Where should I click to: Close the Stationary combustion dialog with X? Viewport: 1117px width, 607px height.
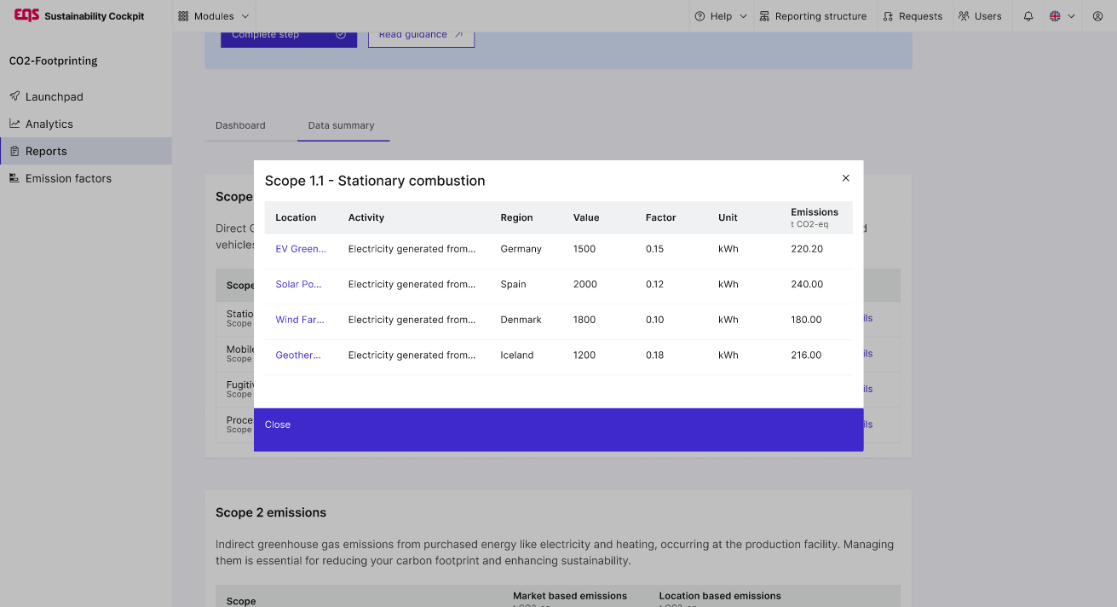845,178
